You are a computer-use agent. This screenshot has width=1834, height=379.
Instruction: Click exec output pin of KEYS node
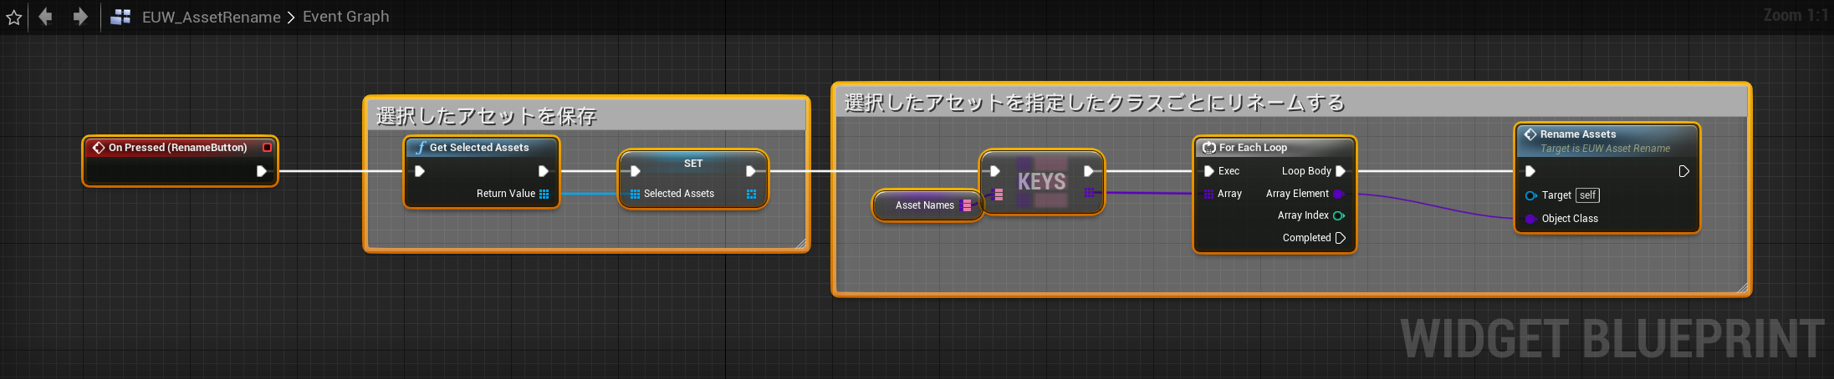coord(1089,171)
